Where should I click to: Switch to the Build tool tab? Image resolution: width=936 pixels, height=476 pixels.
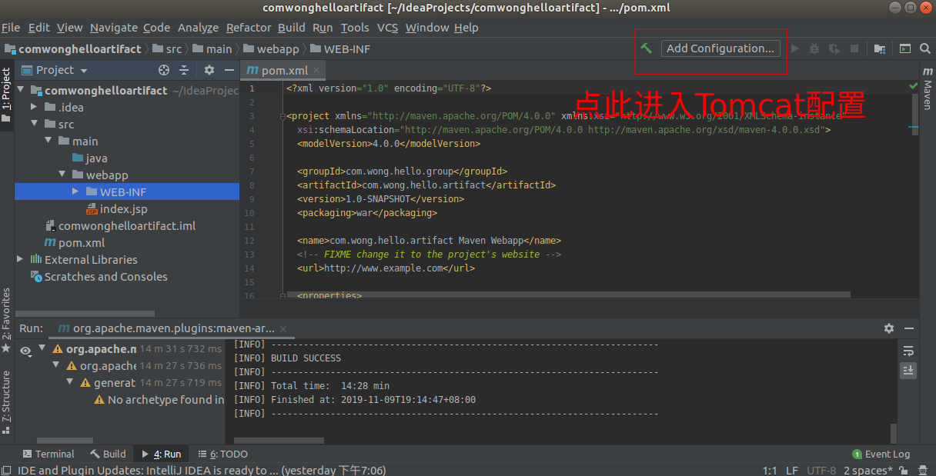[108, 454]
